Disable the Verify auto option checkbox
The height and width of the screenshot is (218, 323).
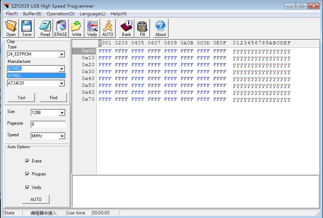click(x=27, y=187)
